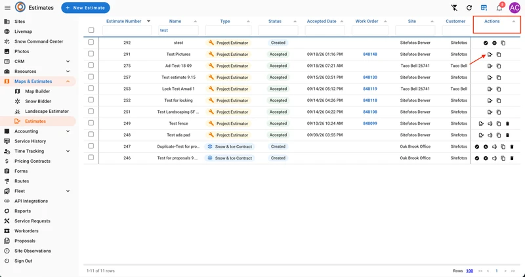Click the Site column filter field

coord(415,30)
